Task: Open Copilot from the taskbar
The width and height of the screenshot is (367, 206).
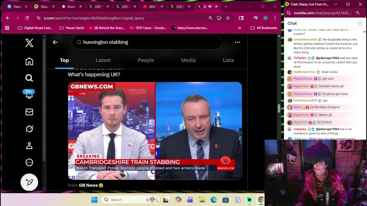Action: coord(178,199)
